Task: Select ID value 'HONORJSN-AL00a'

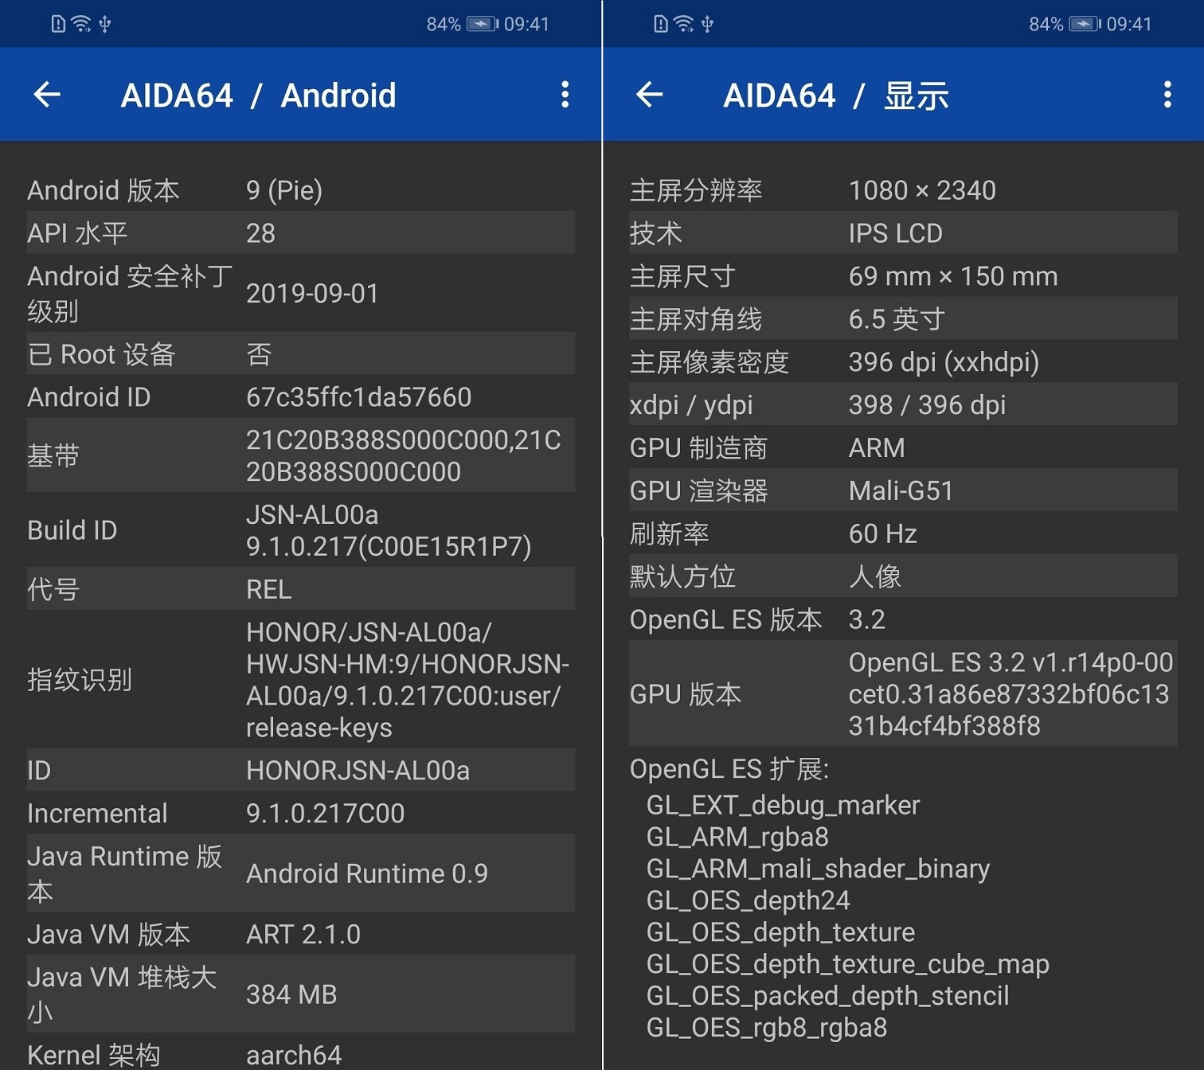Action: pos(358,771)
